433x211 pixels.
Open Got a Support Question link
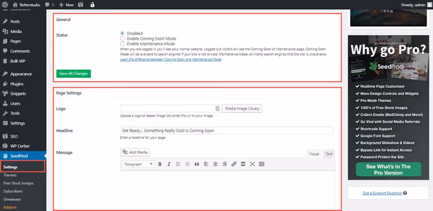pyautogui.click(x=382, y=193)
